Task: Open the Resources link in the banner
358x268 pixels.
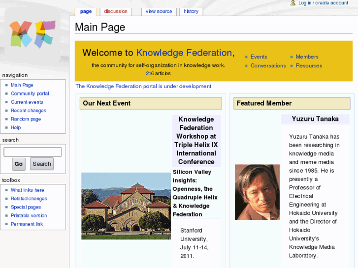Action: [x=309, y=66]
